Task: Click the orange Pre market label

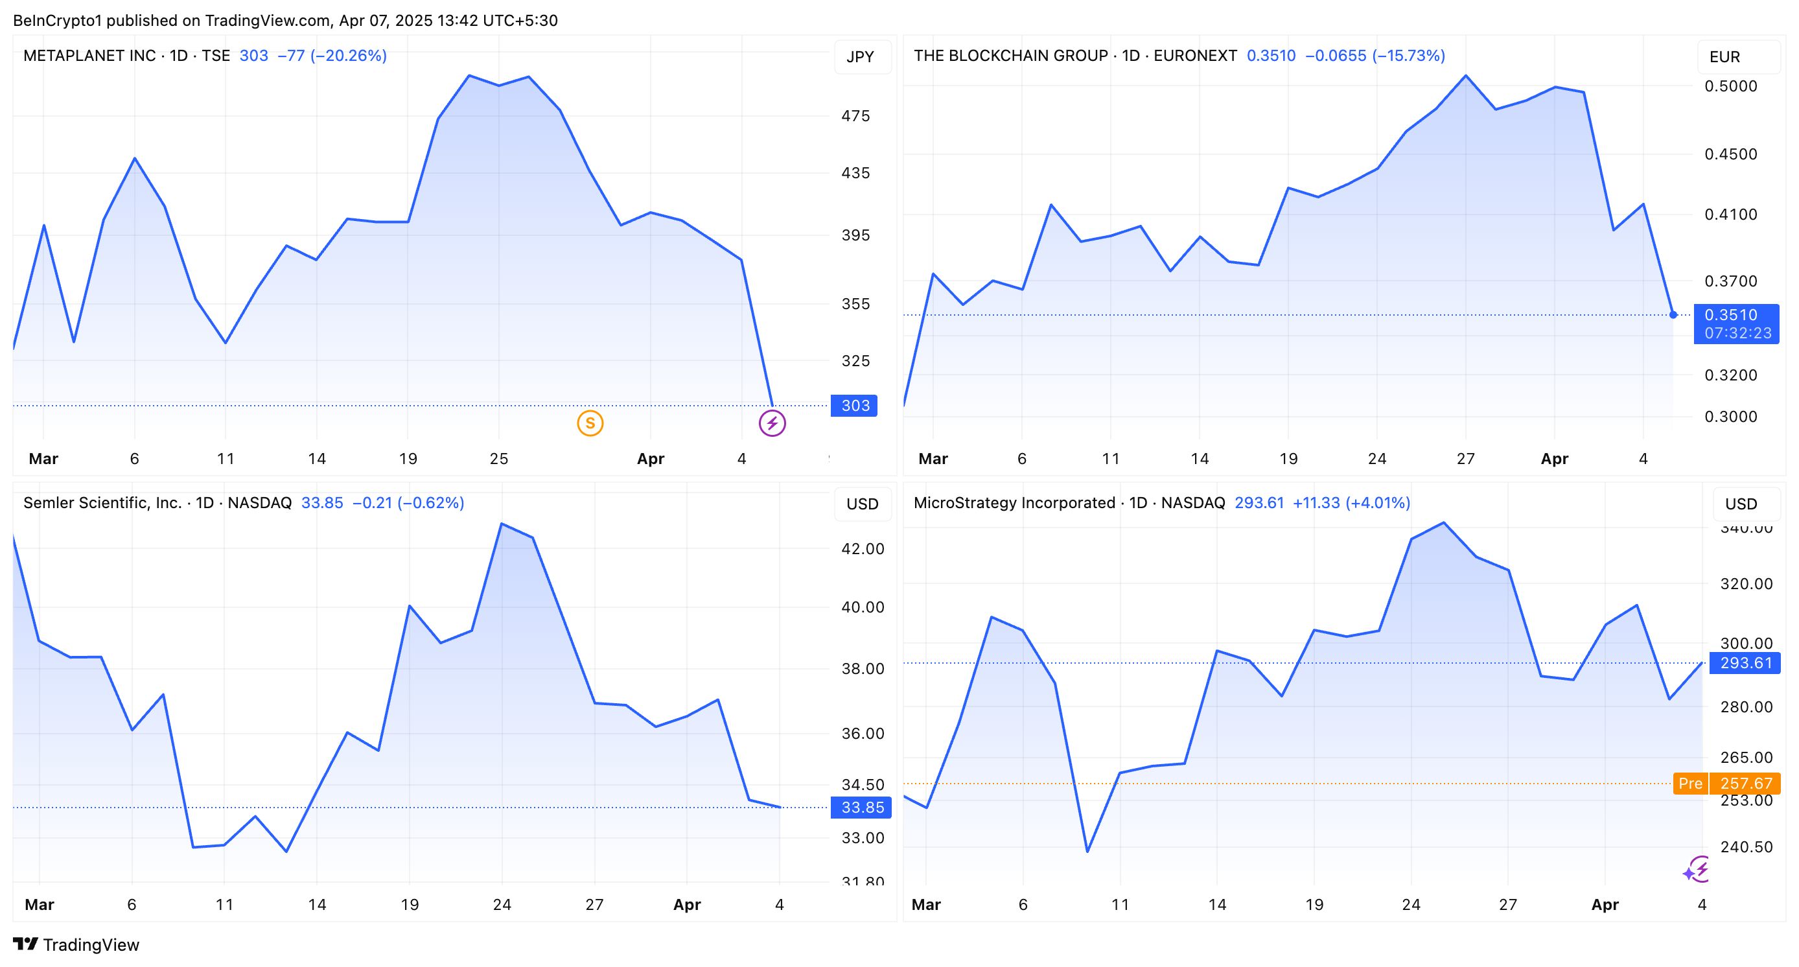Action: point(1690,784)
